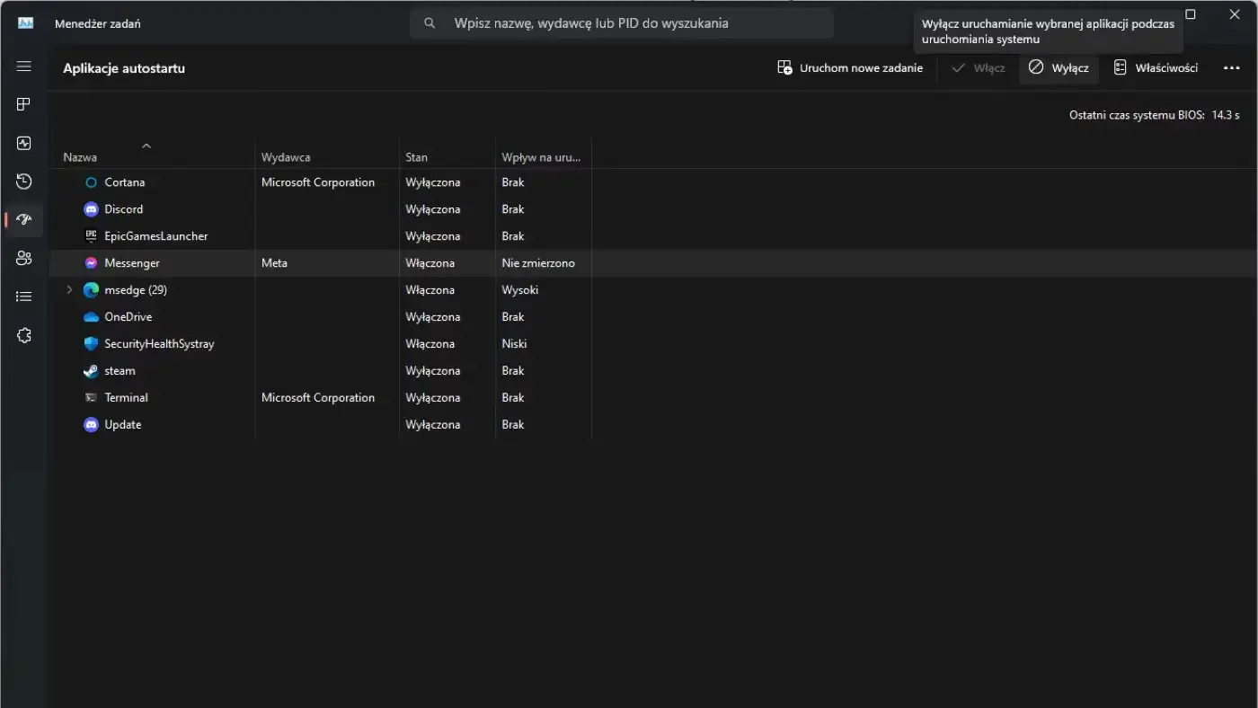Open the Performance page from sidebar

24,143
